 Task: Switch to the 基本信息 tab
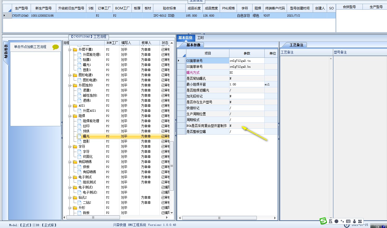(186, 38)
